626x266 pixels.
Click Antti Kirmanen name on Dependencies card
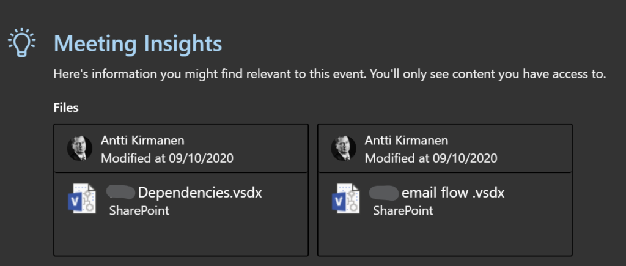142,141
